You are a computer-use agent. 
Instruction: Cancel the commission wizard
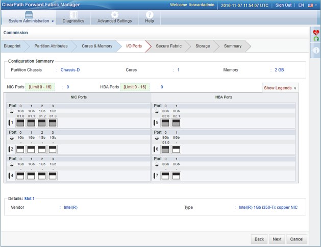297,239
